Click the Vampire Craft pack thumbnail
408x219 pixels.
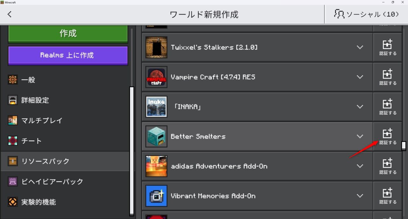point(156,77)
